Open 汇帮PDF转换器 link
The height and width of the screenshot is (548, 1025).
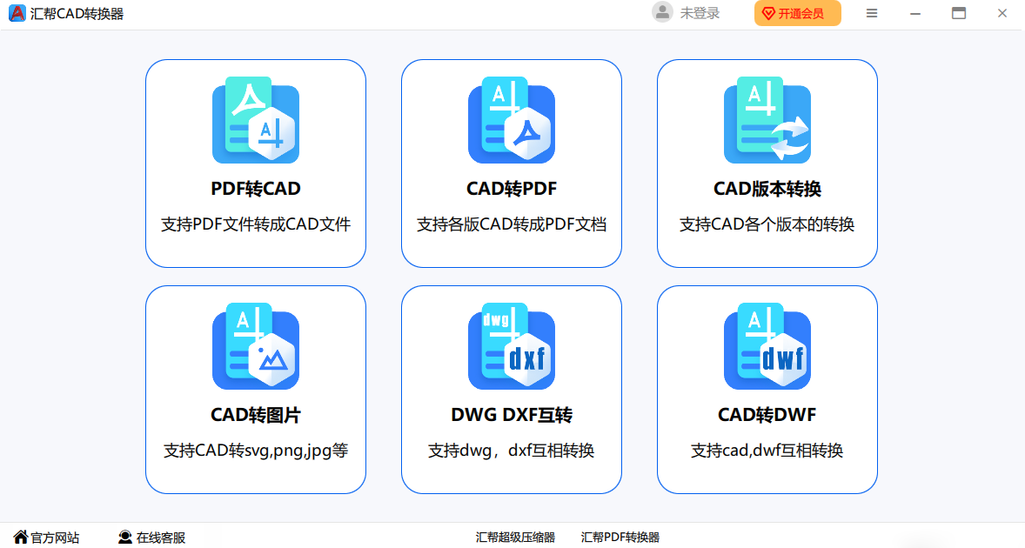pyautogui.click(x=620, y=538)
